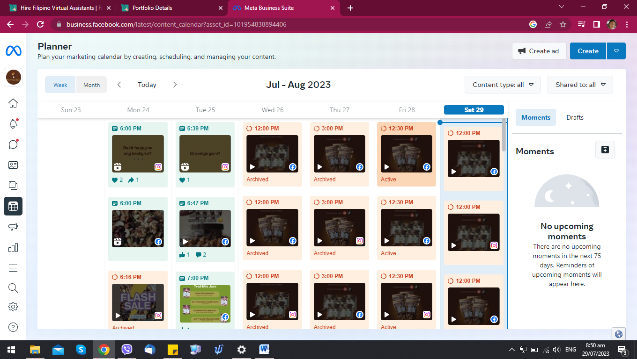Open the contact card icon in sidebar
The height and width of the screenshot is (359, 637).
13,165
